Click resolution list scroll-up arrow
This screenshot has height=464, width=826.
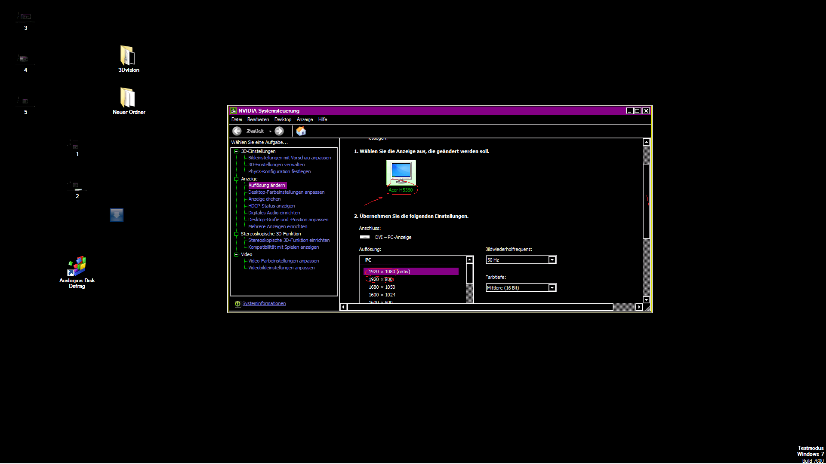coord(470,260)
